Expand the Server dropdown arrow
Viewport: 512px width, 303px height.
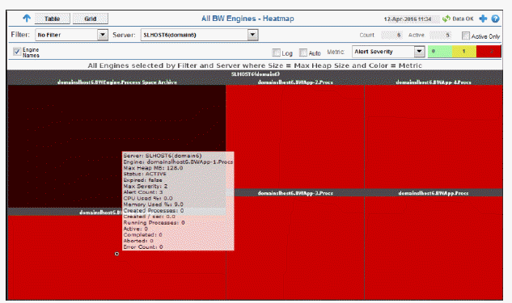pyautogui.click(x=252, y=35)
